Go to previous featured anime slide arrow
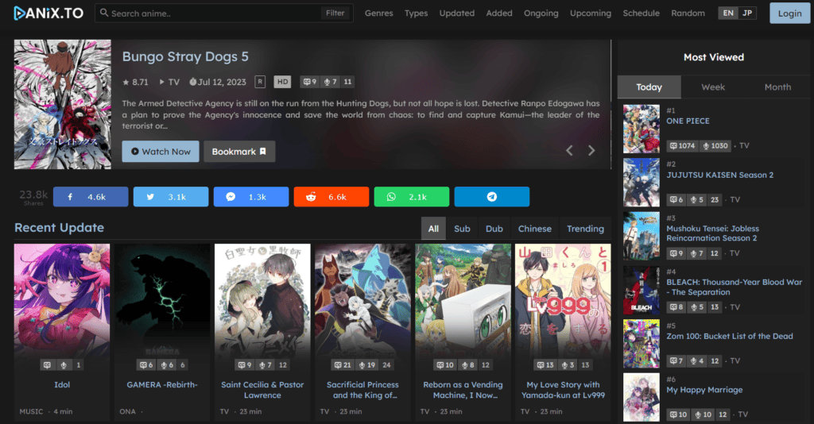This screenshot has height=424, width=814. click(x=569, y=151)
